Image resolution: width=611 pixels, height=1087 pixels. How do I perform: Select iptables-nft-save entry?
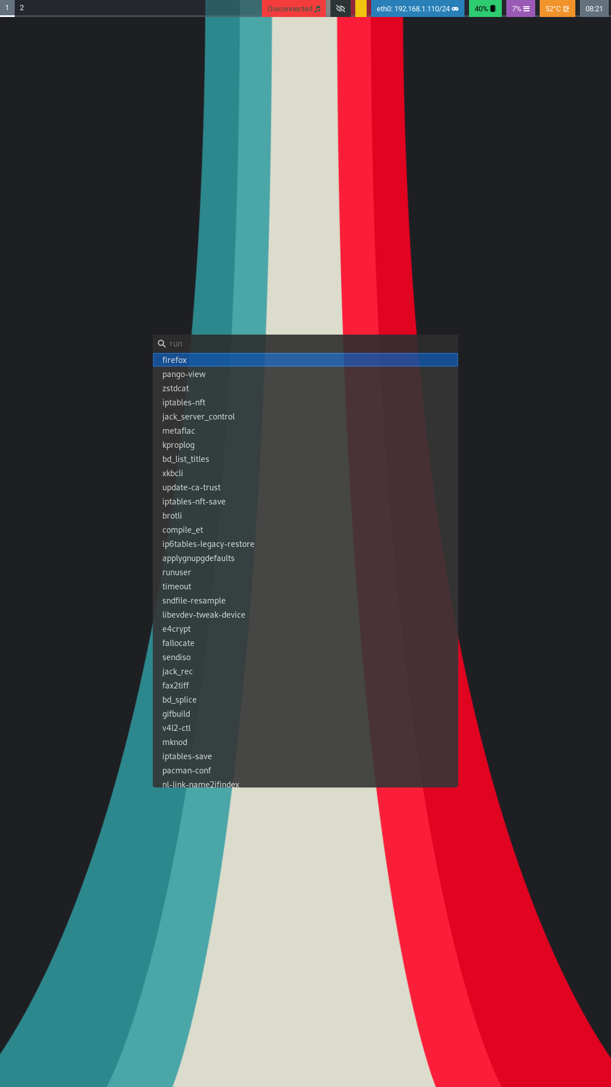pyautogui.click(x=305, y=502)
